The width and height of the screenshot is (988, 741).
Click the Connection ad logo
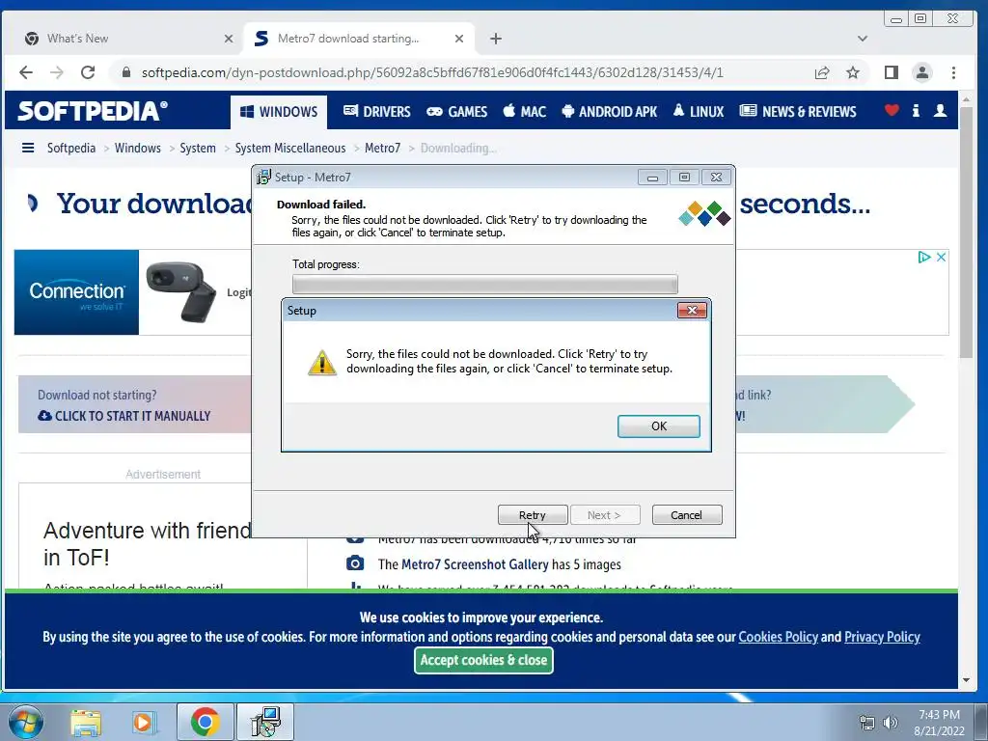76,292
